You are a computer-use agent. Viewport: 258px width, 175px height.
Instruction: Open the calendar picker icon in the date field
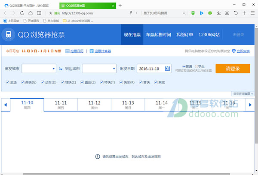tap(167, 69)
